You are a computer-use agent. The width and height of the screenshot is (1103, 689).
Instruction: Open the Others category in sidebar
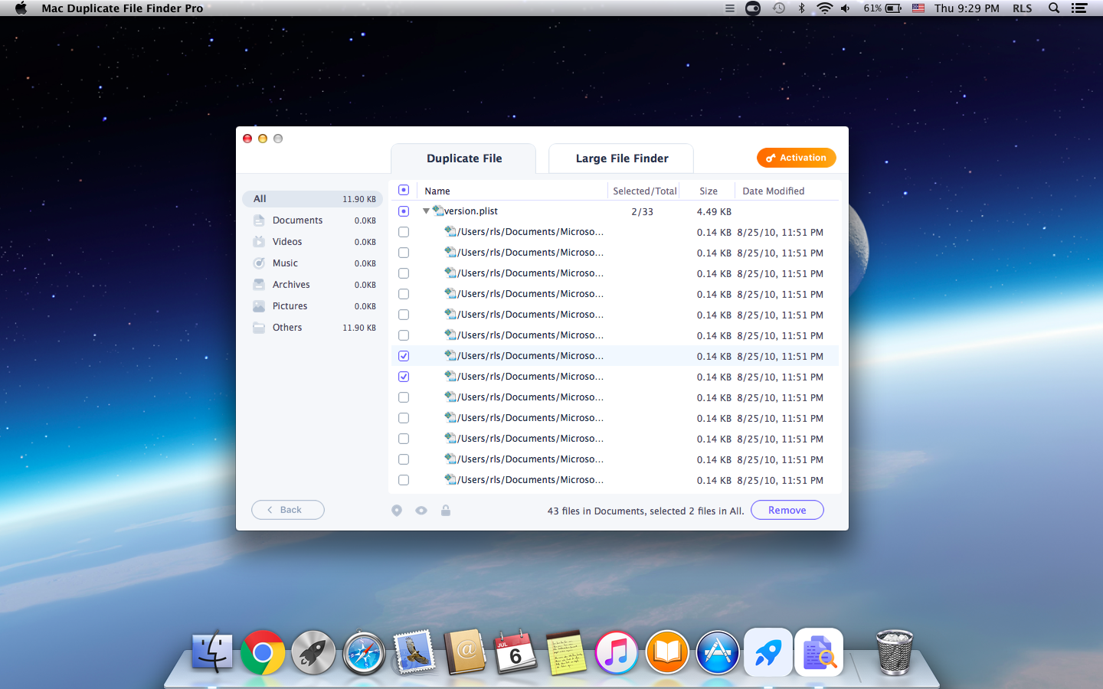[287, 328]
